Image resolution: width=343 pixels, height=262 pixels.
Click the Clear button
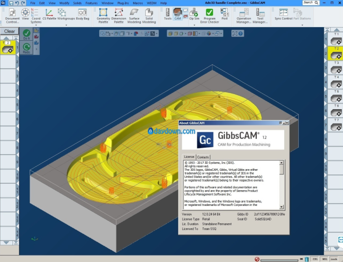pyautogui.click(x=10, y=31)
